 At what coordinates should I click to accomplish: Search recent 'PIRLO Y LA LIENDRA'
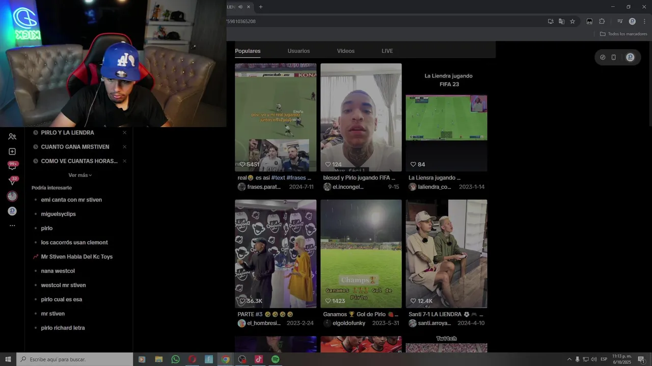pos(67,133)
